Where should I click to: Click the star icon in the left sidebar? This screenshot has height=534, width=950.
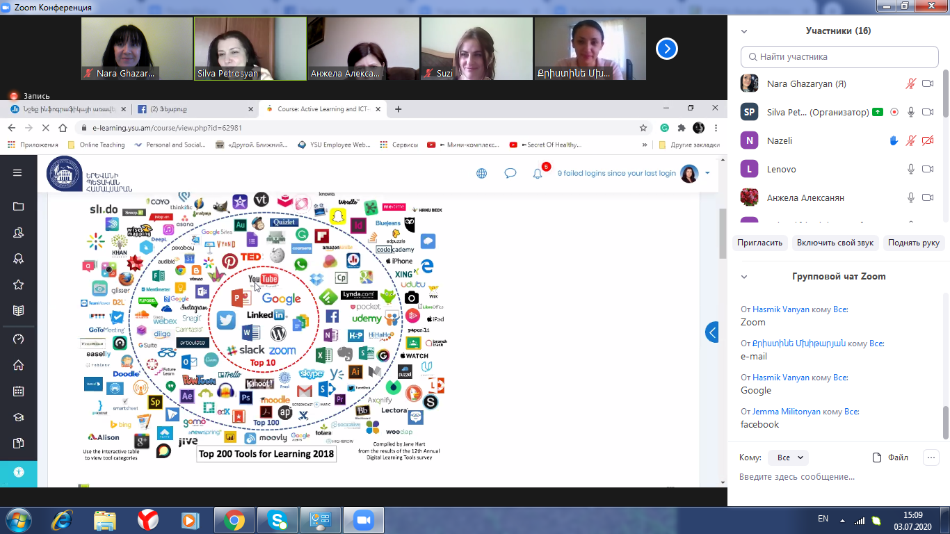click(19, 284)
